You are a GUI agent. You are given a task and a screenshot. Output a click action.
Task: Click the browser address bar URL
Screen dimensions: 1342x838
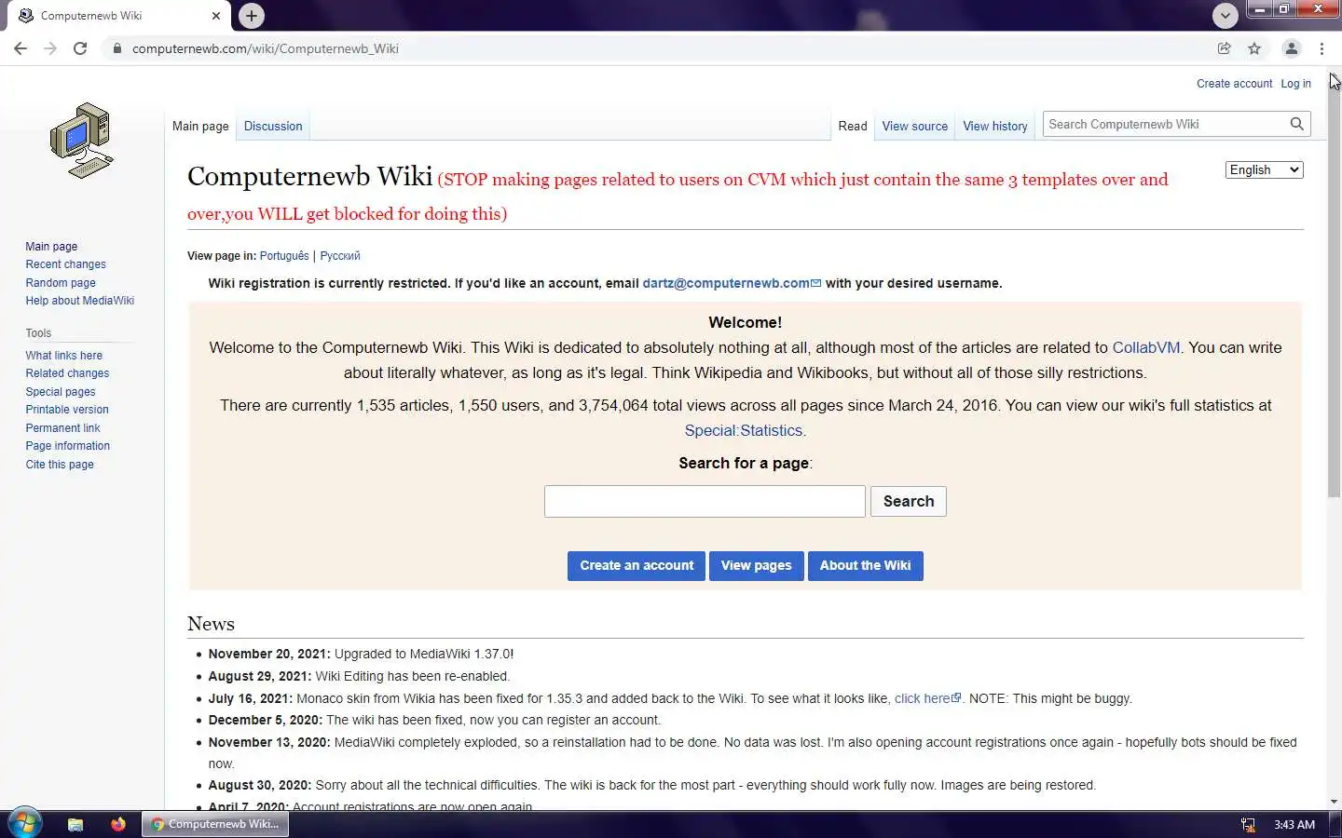pyautogui.click(x=265, y=48)
